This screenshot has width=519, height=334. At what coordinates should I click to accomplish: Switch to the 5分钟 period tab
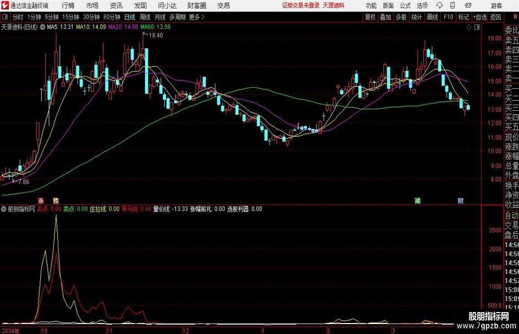(51, 17)
